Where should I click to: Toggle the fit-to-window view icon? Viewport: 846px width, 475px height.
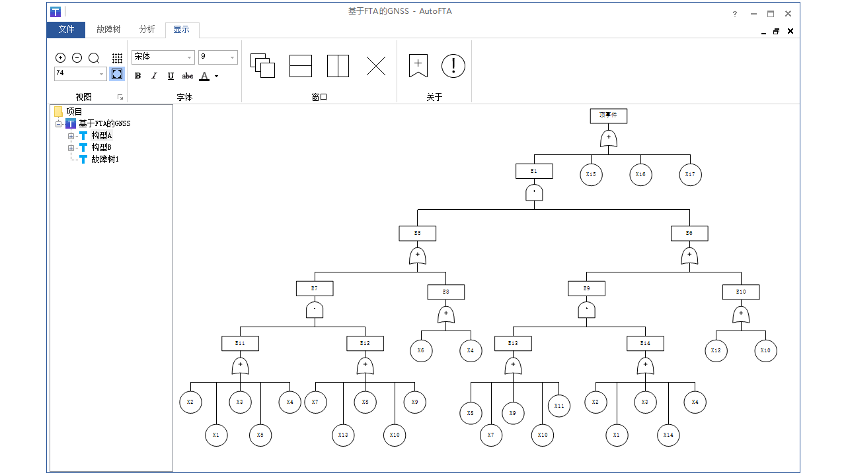[117, 74]
